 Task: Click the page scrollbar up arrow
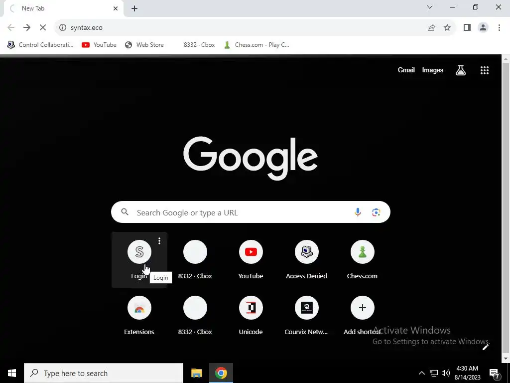coord(506,59)
